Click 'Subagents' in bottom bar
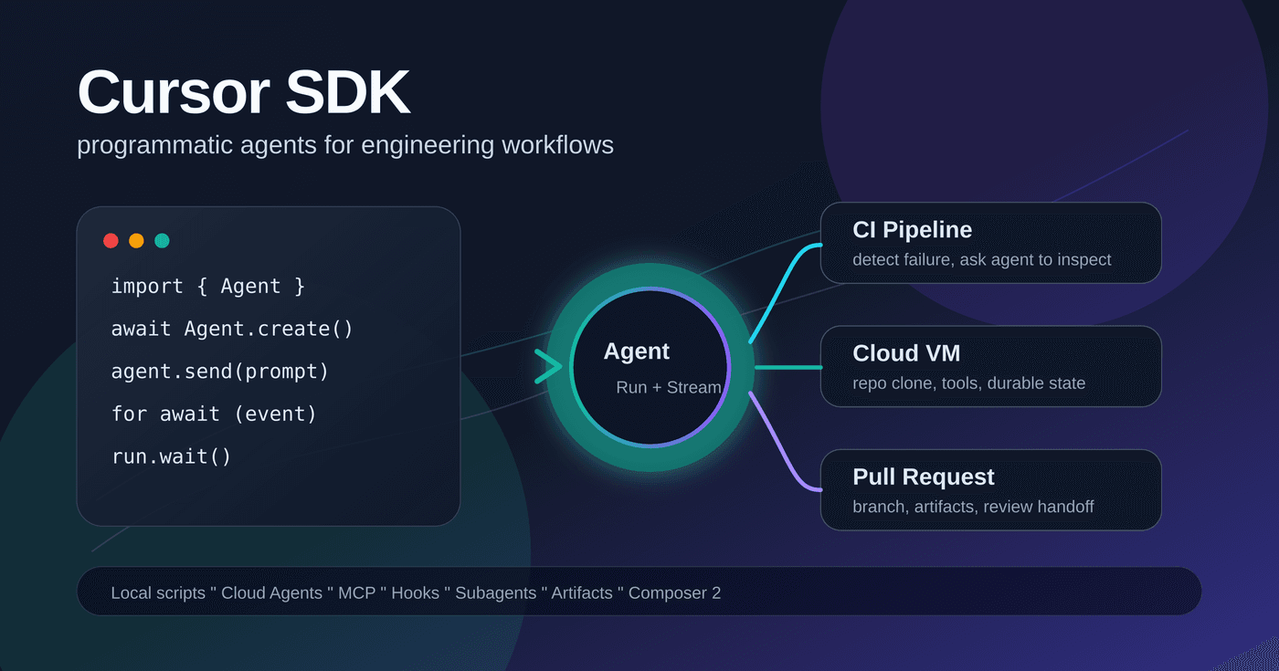This screenshot has height=671, width=1279. tap(496, 593)
